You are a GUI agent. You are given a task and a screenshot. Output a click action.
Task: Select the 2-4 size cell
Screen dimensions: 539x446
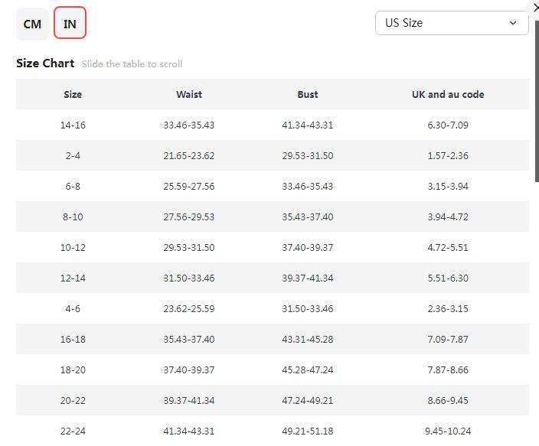pyautogui.click(x=73, y=155)
